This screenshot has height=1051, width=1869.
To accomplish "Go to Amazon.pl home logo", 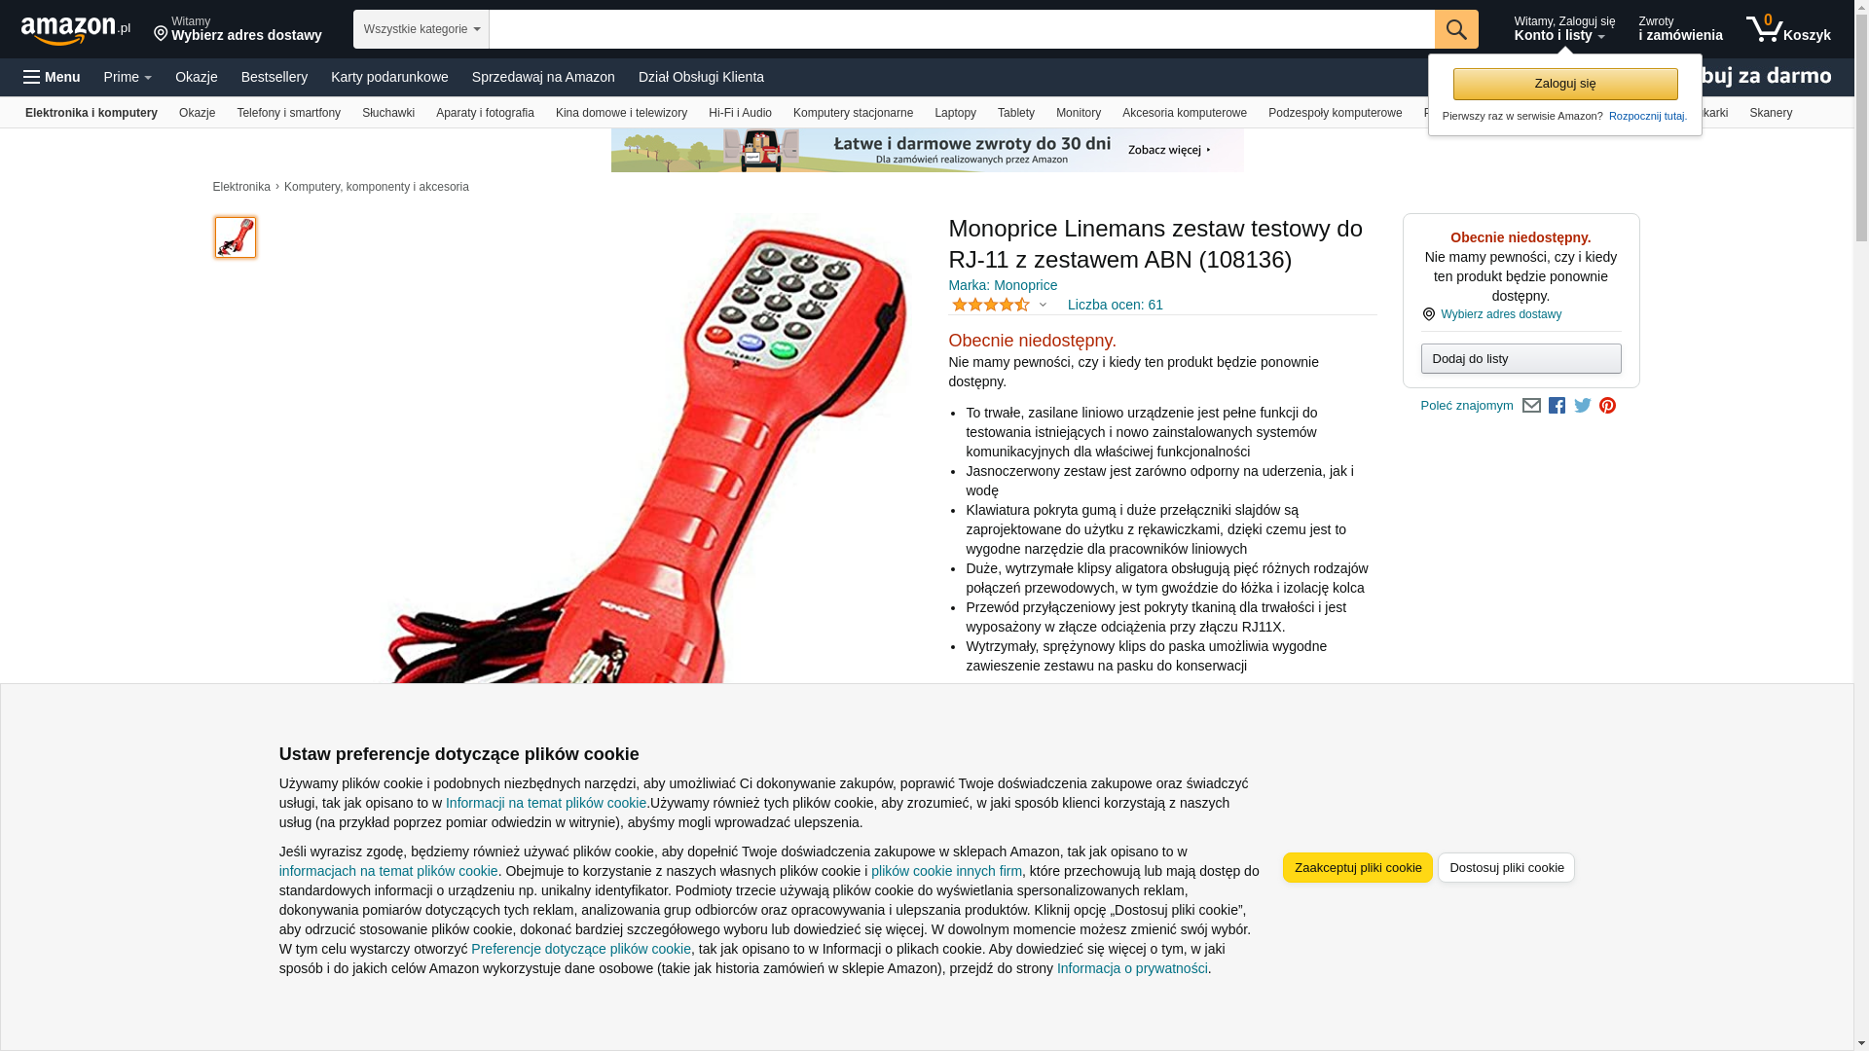I will (x=76, y=30).
